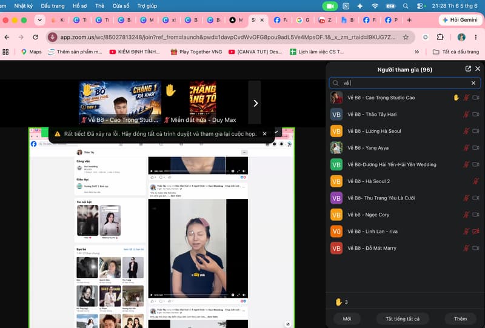Viewport: 485px width, 328px height.
Task: Click the microphone permission icon in address bar
Action: [52, 37]
